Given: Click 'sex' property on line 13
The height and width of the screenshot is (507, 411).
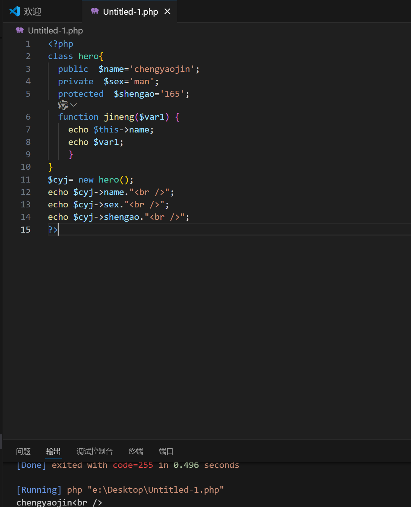Looking at the screenshot, I should click(x=112, y=205).
